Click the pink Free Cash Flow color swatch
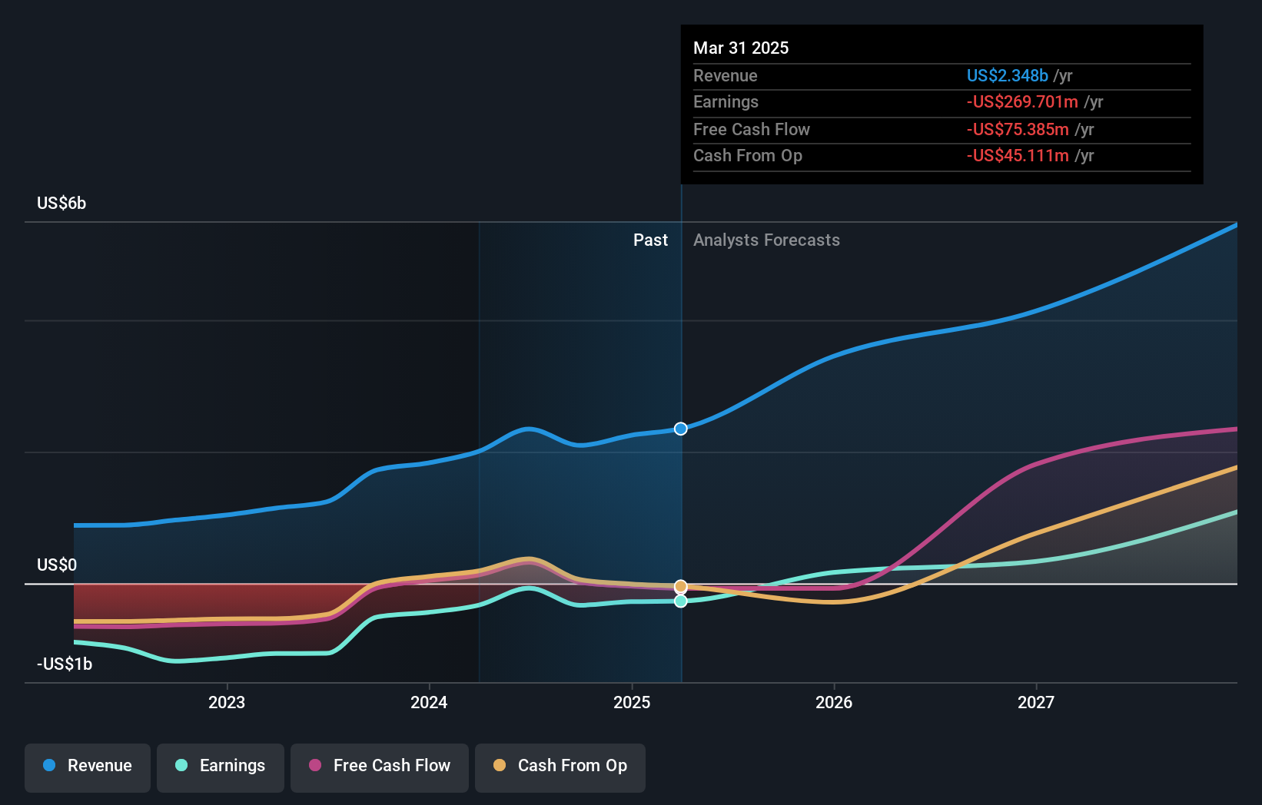 pyautogui.click(x=314, y=766)
